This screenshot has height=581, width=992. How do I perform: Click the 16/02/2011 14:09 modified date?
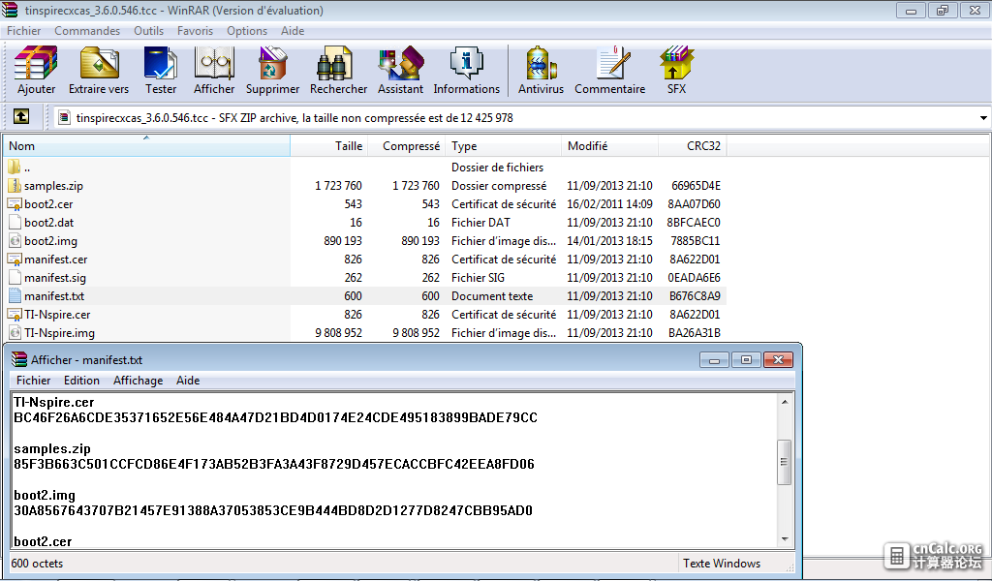(x=609, y=203)
